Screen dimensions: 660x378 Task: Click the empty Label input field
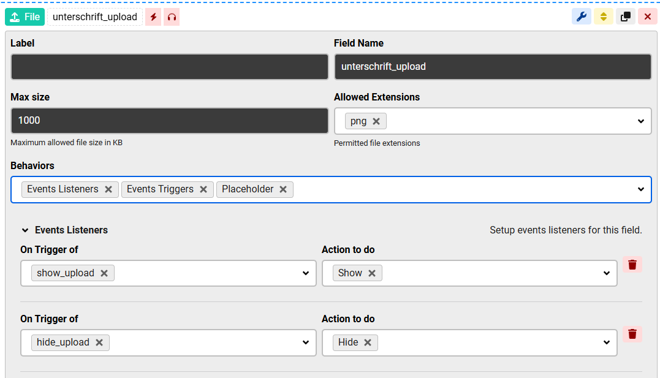(169, 67)
